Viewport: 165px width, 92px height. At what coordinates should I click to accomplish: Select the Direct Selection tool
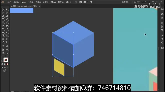(x=7, y=10)
